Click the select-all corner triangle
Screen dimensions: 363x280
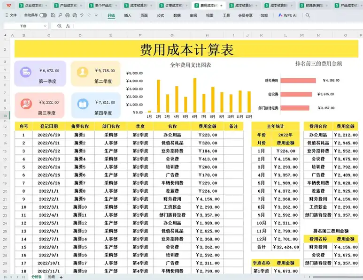click(5, 35)
